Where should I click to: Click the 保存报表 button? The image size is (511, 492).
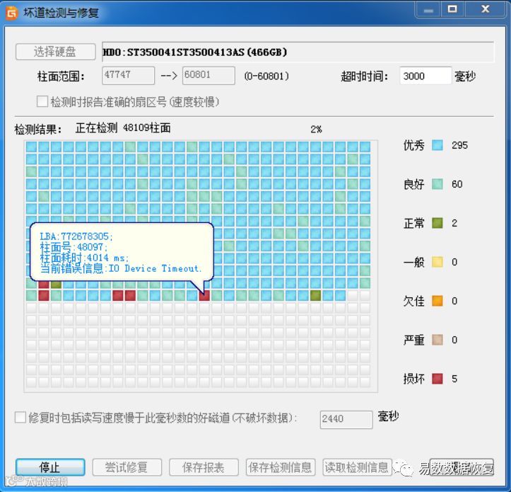(x=204, y=467)
